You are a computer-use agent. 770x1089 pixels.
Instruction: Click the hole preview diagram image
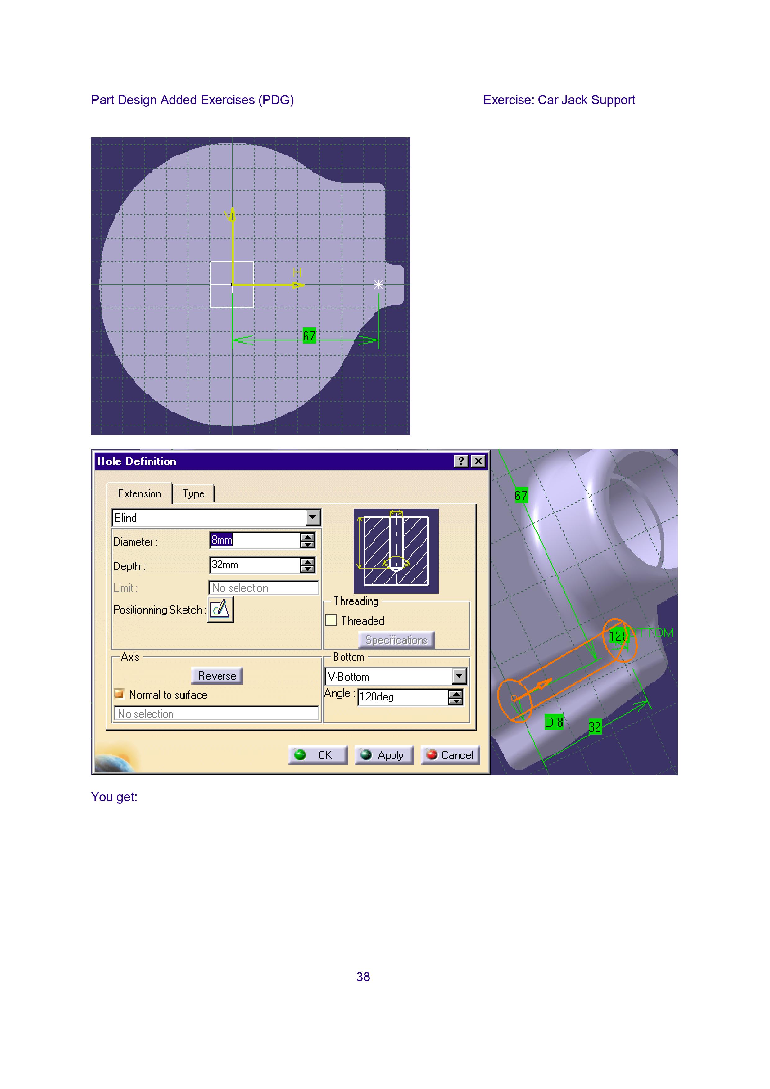click(396, 551)
